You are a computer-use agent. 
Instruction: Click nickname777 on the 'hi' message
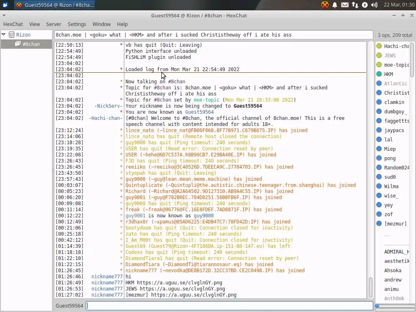tap(107, 277)
